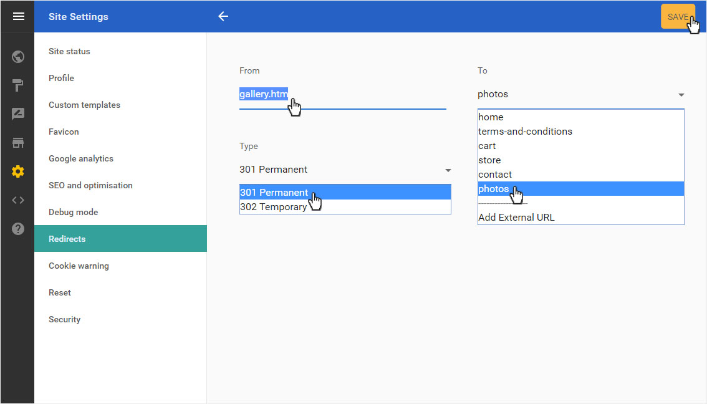Screen dimensions: 707x404
Task: Click the edit content icon in sidebar
Action: tap(18, 114)
